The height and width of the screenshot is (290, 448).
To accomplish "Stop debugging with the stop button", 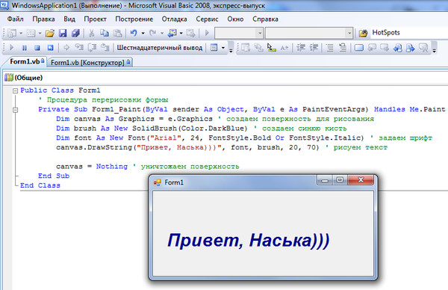I will point(37,48).
